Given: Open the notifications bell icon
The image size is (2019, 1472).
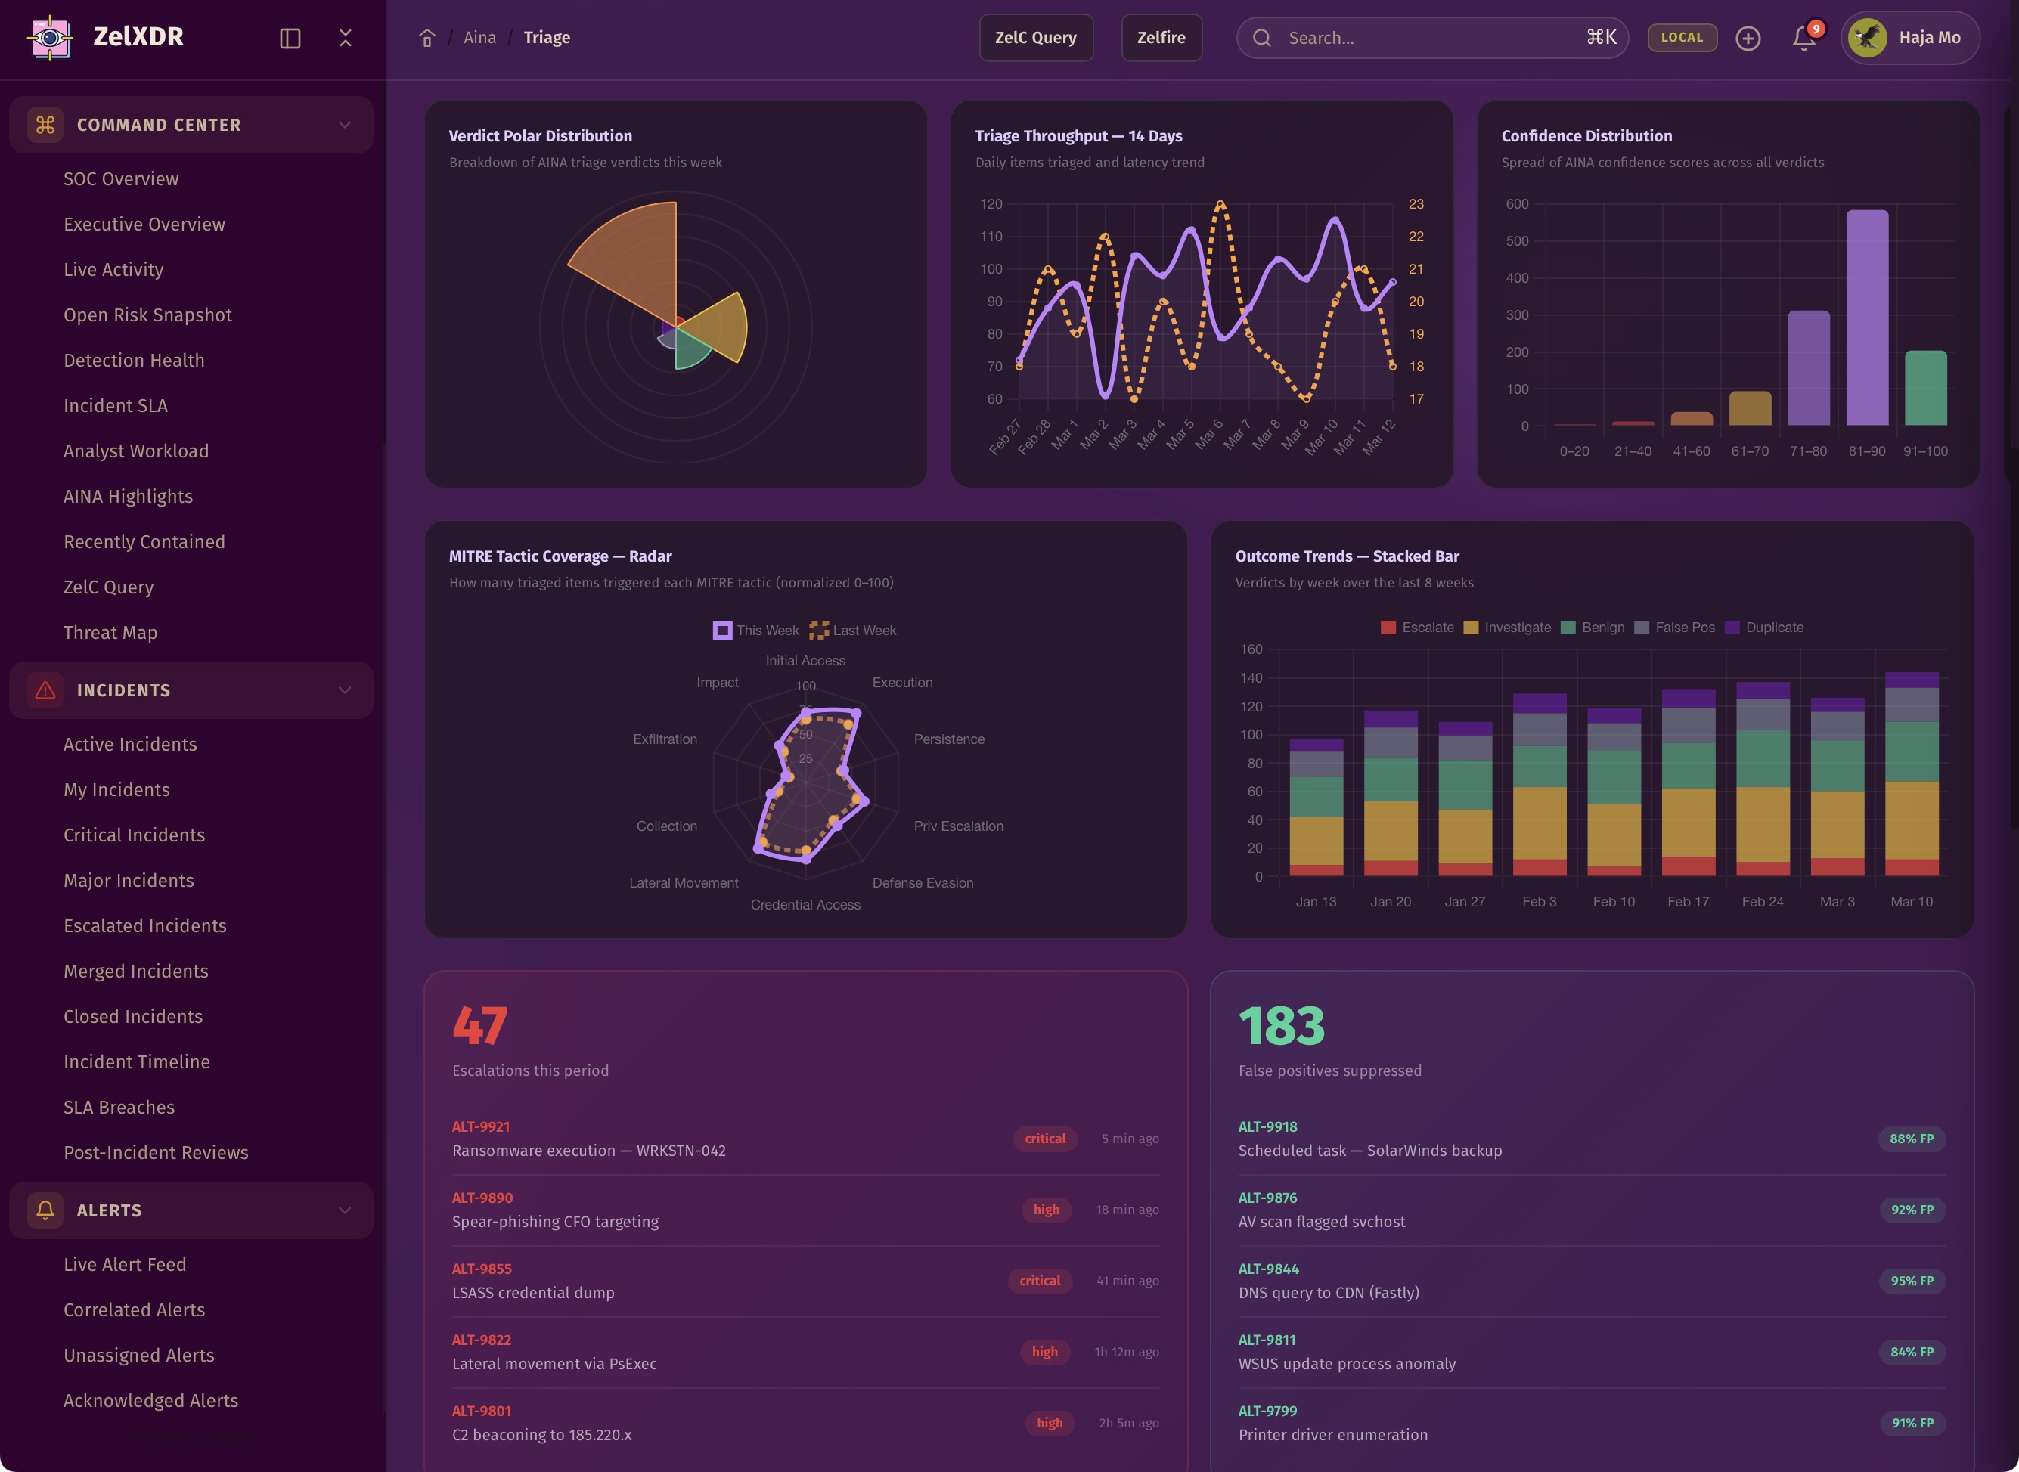Looking at the screenshot, I should 1803,39.
